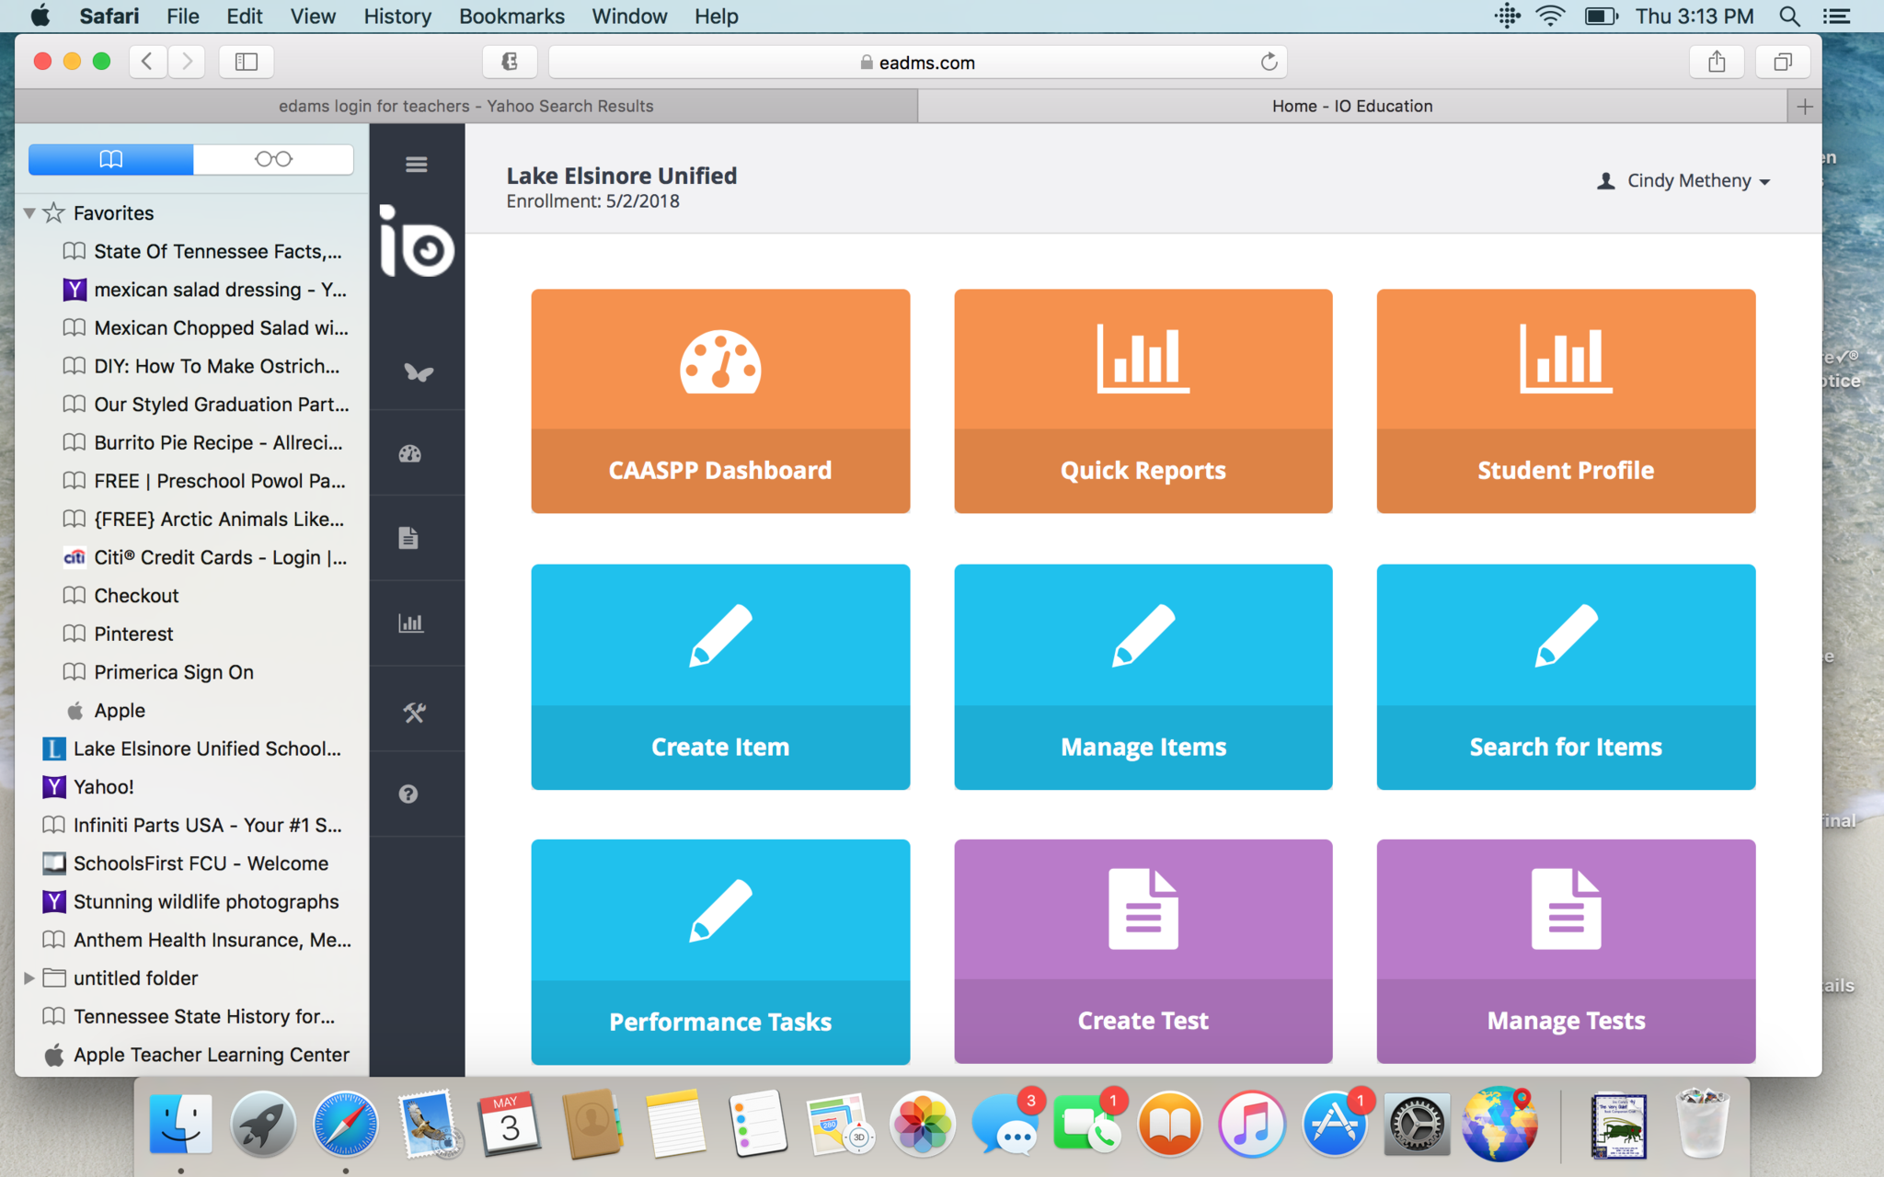Image resolution: width=1884 pixels, height=1177 pixels.
Task: Collapse the Favorites folder triangle
Action: tap(29, 213)
